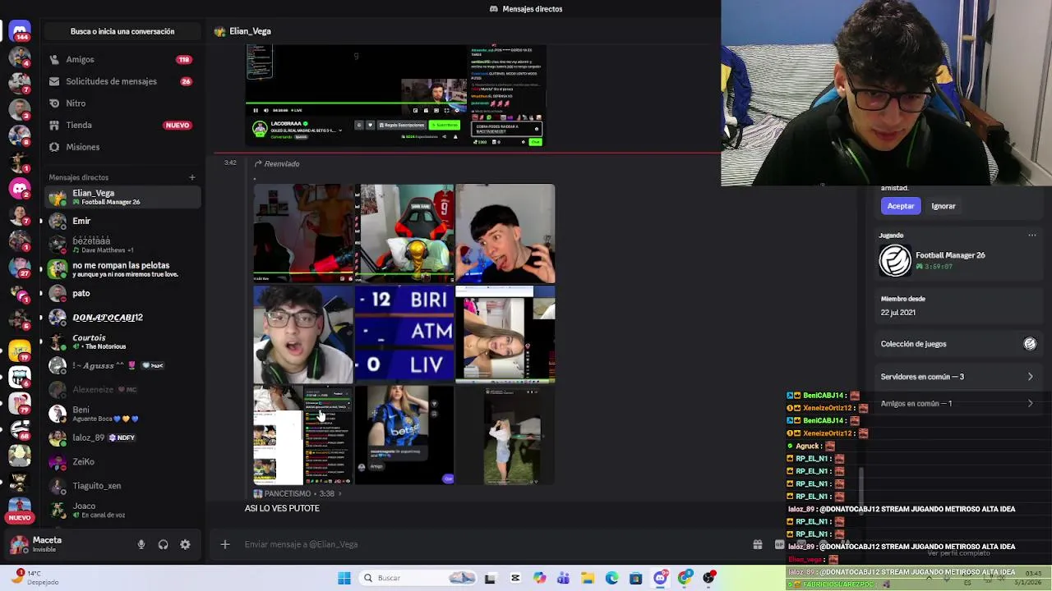This screenshot has width=1052, height=591.
Task: Click 'Busca o inicia una conversación' search box
Action: click(x=122, y=31)
